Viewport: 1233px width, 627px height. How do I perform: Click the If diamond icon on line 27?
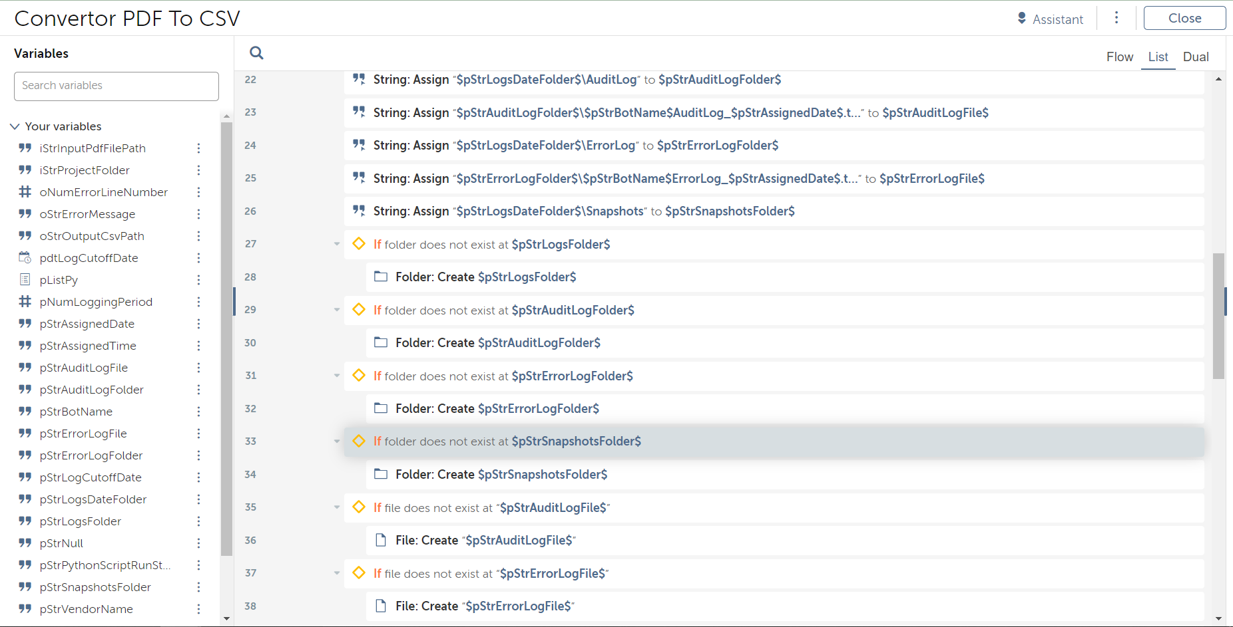359,244
